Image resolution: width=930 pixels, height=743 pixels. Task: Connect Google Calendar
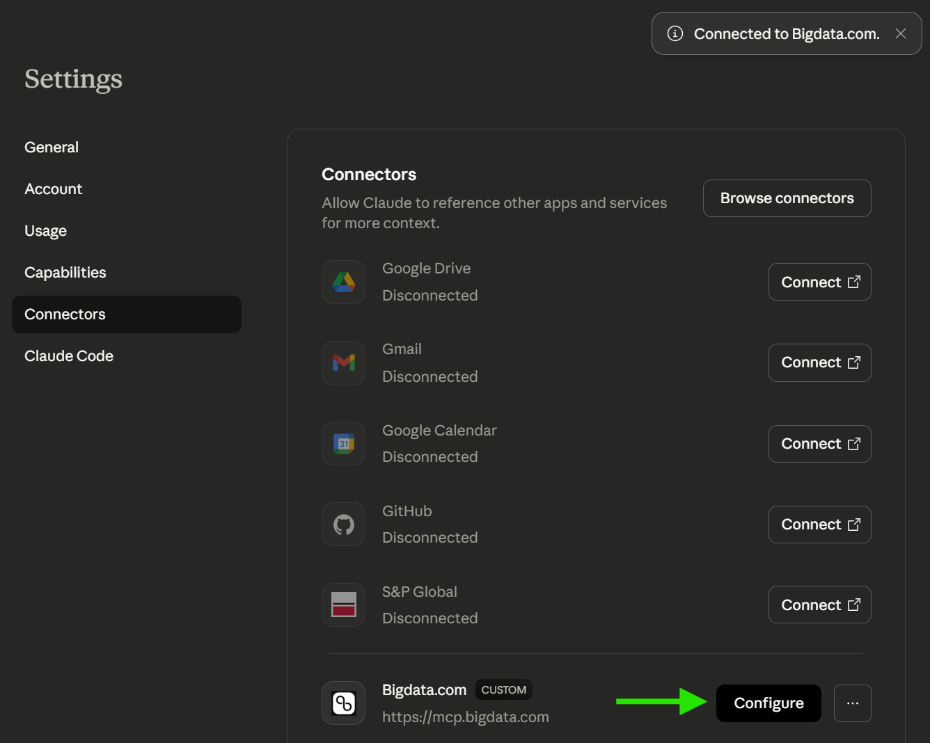[820, 444]
